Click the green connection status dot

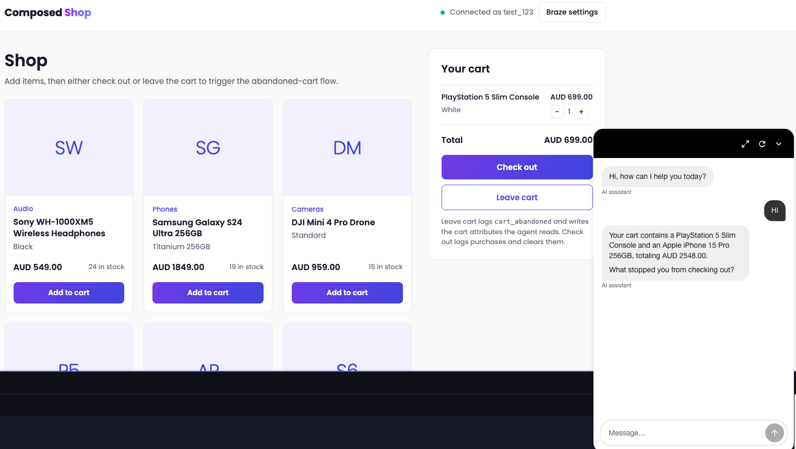[443, 13]
